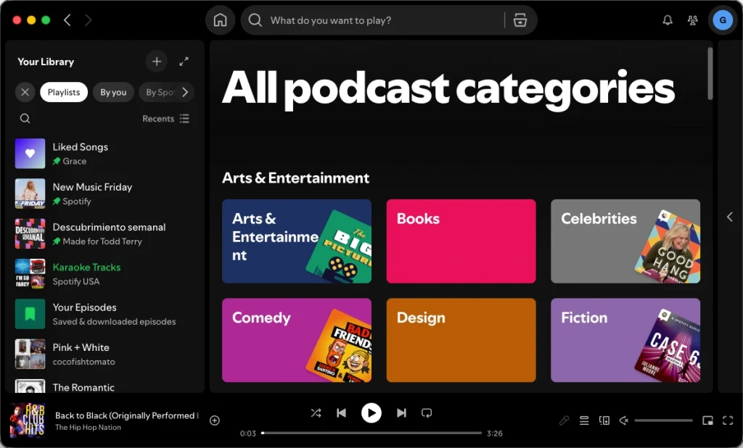This screenshot has width=743, height=448.
Task: Open the Back to Black song title
Action: (x=126, y=415)
